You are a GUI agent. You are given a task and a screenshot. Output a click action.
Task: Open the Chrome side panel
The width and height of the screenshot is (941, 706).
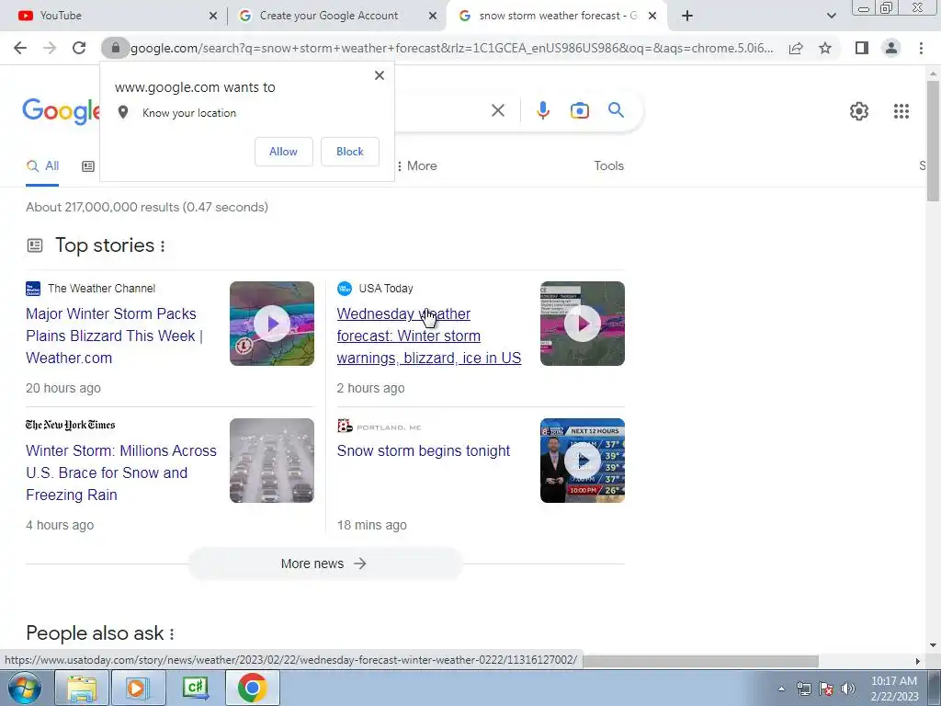pyautogui.click(x=862, y=48)
